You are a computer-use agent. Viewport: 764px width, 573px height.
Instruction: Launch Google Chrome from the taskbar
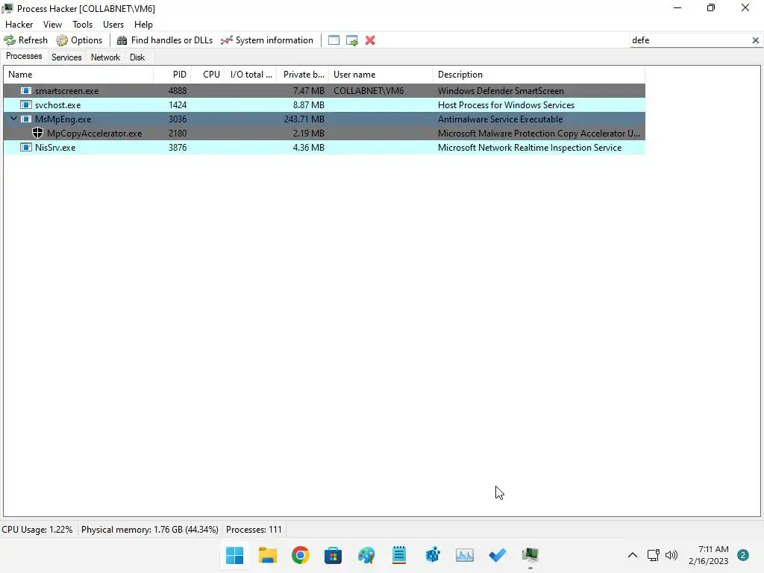click(300, 555)
